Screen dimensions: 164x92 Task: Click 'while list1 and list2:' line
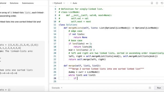click(82, 75)
